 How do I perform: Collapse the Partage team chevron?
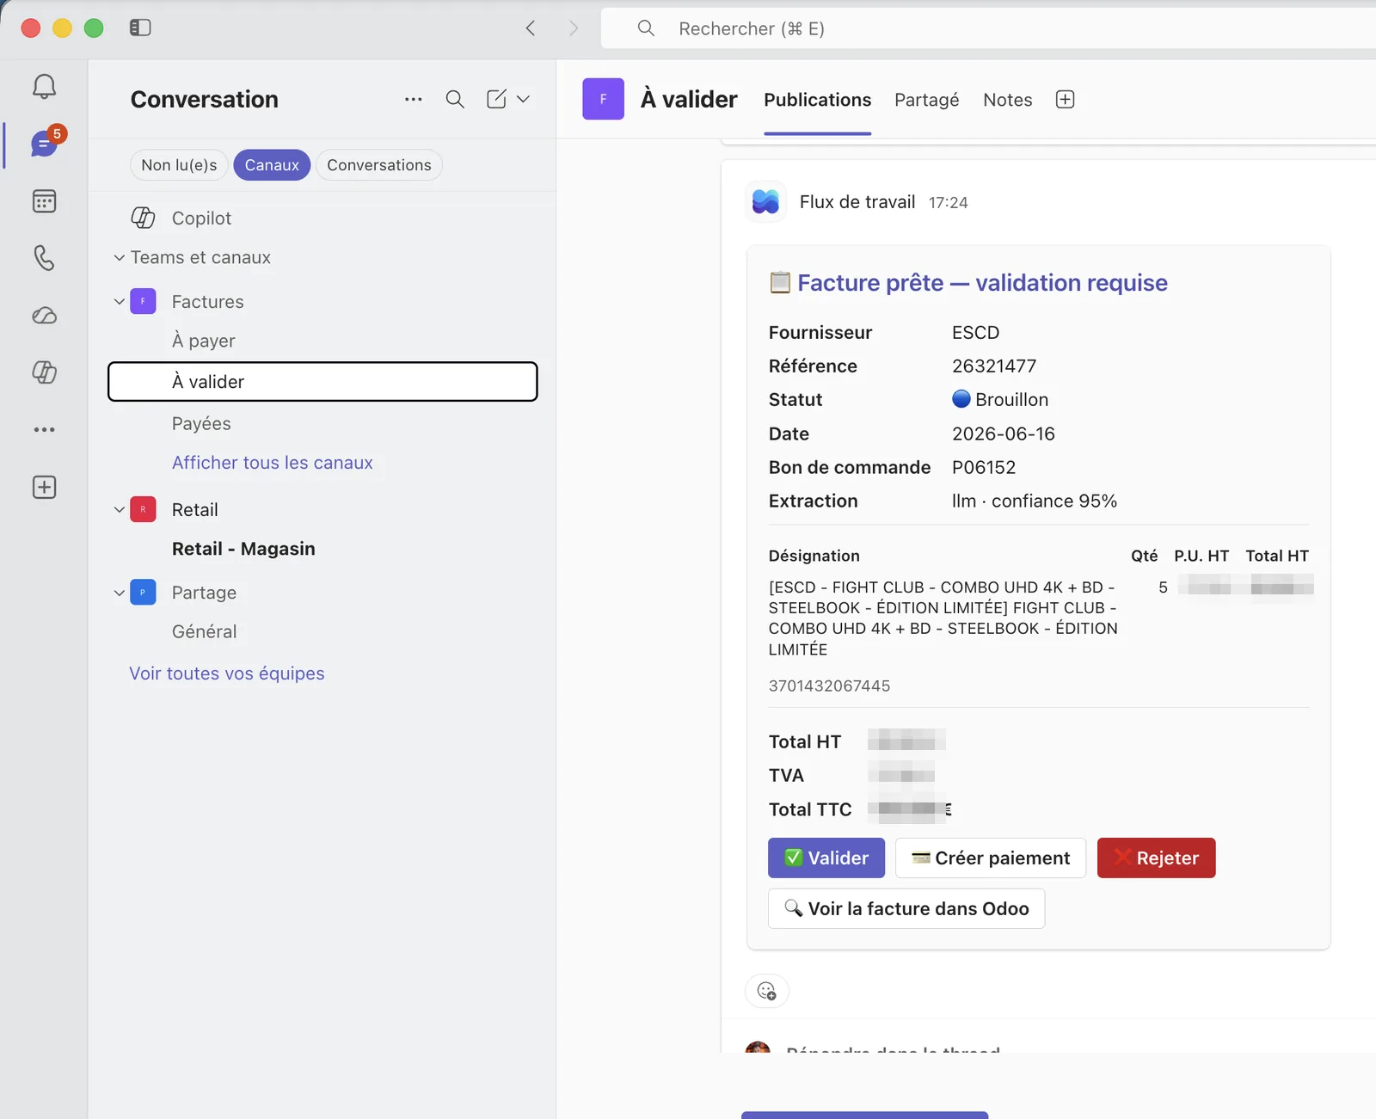tap(119, 592)
